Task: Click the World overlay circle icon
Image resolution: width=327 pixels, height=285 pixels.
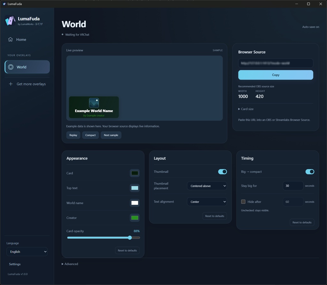Action: 11,67
